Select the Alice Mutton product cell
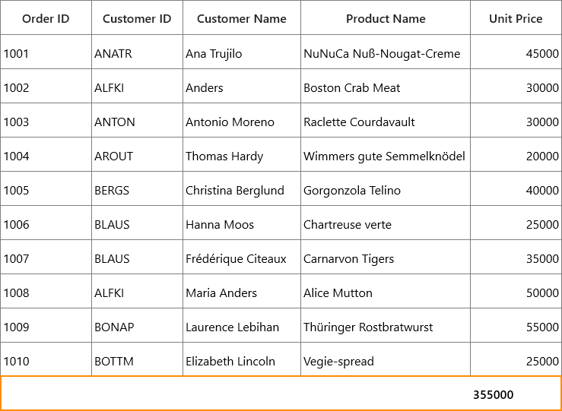The width and height of the screenshot is (562, 411). (x=386, y=291)
